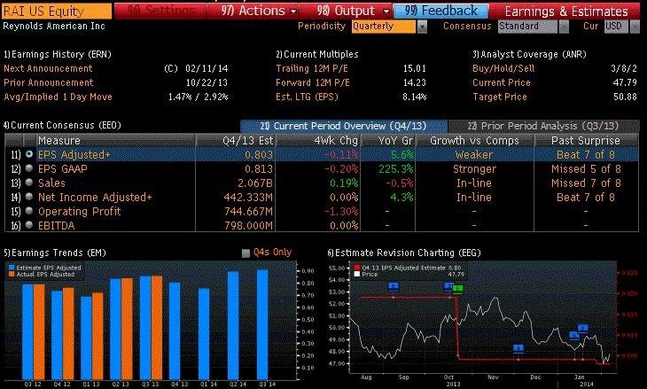Switch to Prior Period Analysis (Q3/13) tab
The height and width of the screenshot is (389, 647).
[543, 126]
